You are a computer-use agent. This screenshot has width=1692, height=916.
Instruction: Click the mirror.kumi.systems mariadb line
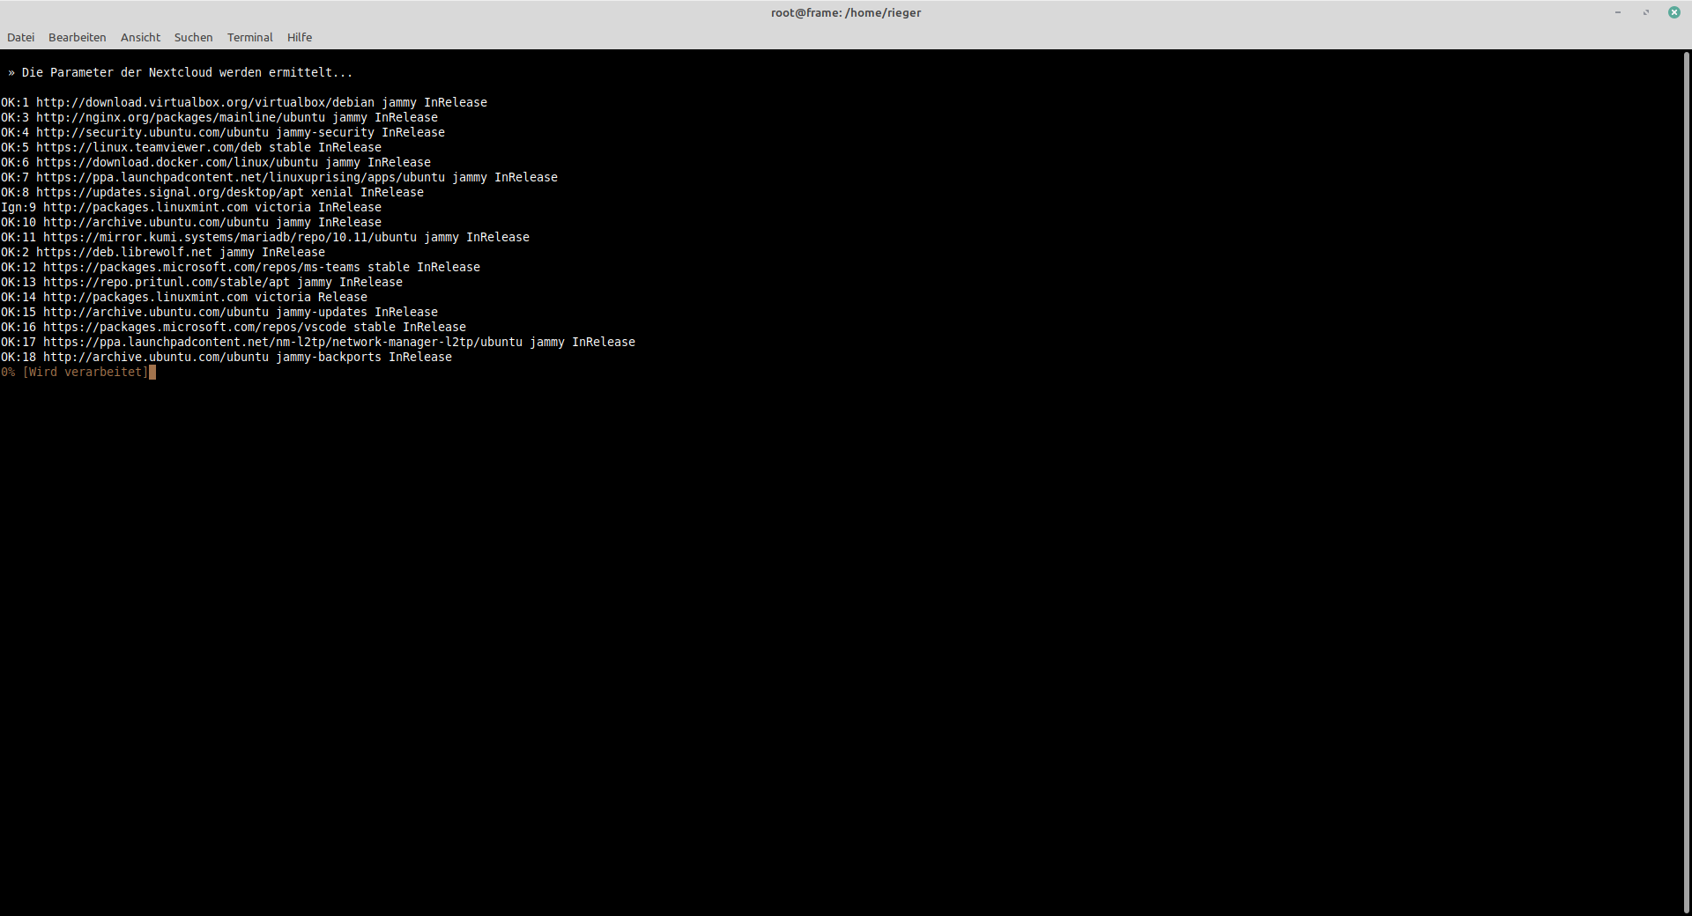265,237
